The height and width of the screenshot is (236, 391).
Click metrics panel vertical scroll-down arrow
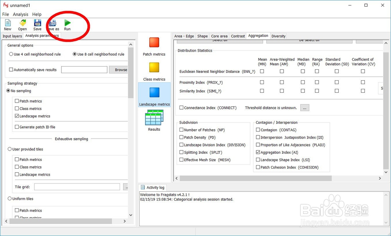click(x=386, y=172)
